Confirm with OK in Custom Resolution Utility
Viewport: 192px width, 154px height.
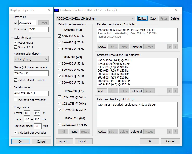point(150,141)
